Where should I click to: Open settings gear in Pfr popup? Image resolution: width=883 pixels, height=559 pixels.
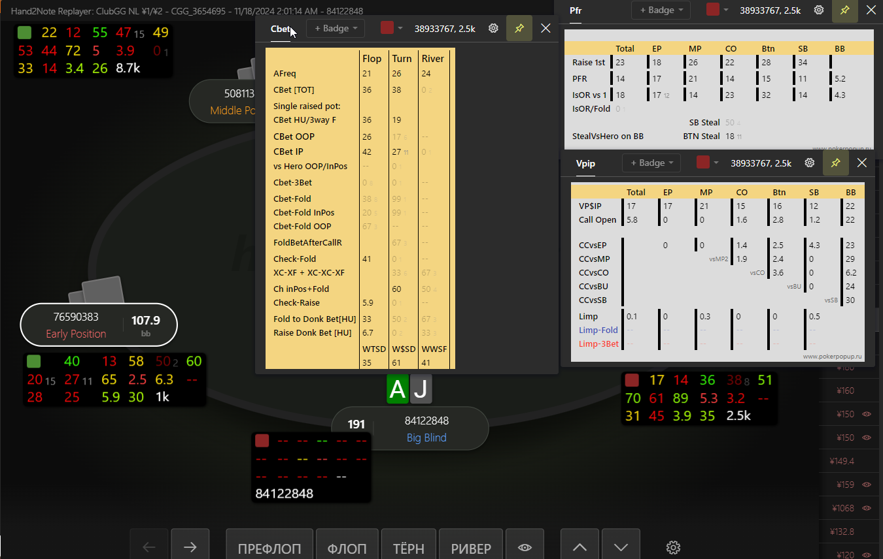point(819,10)
